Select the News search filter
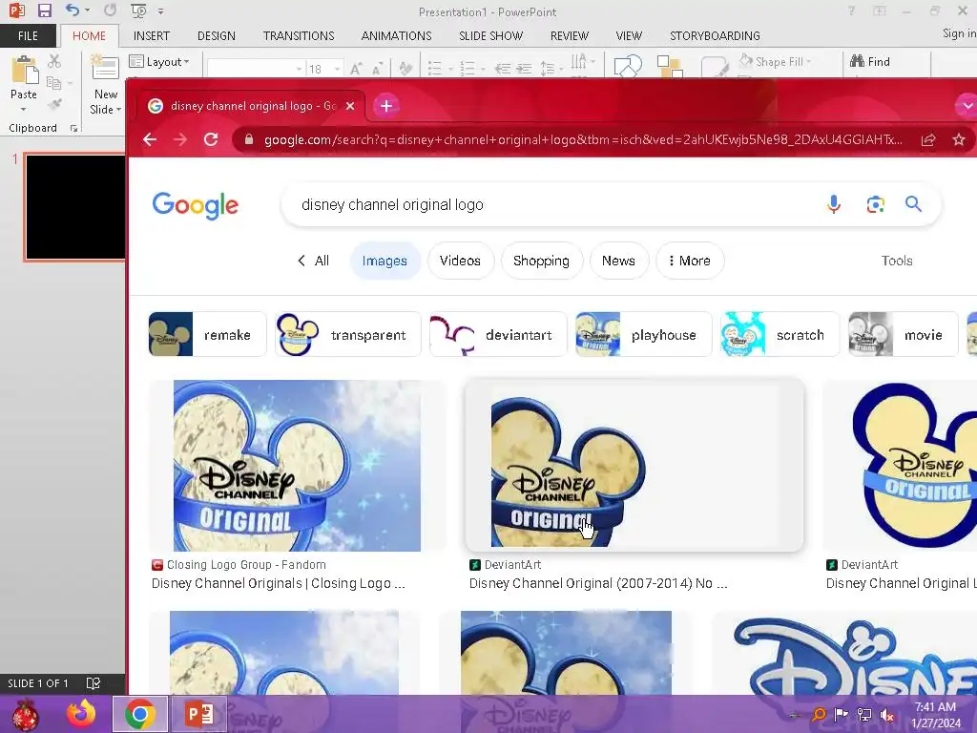977x733 pixels. 618,261
